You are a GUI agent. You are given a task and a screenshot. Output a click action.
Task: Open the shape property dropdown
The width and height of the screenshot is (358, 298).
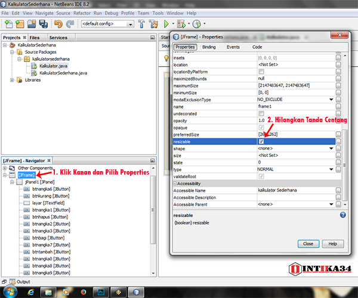[x=331, y=148]
